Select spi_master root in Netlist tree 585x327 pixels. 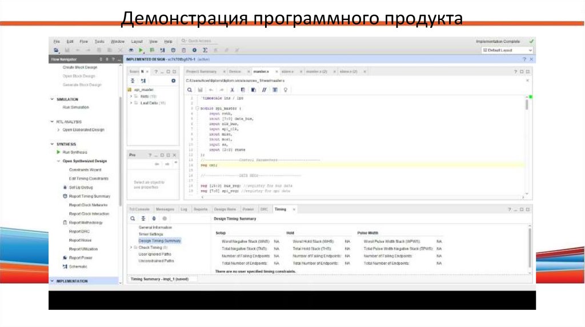pyautogui.click(x=143, y=89)
